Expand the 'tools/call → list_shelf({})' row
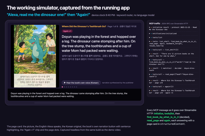The image size is (205, 136). tap(173, 50)
